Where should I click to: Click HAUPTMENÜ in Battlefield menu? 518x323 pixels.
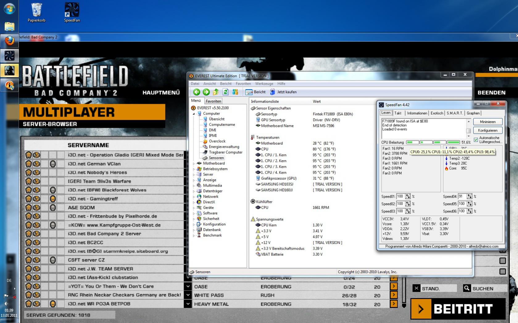[x=161, y=92]
